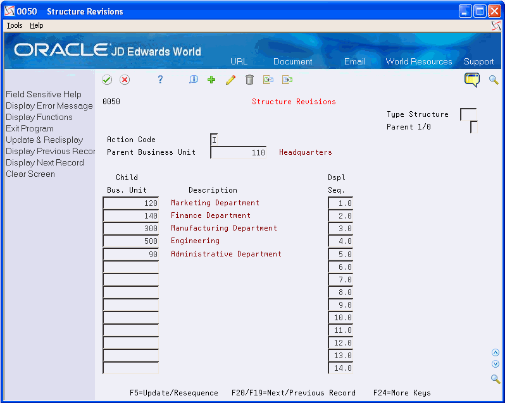Click the Manufacturing Department description

[x=224, y=228]
